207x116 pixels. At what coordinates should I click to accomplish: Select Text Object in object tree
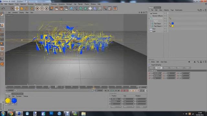coord(158,24)
